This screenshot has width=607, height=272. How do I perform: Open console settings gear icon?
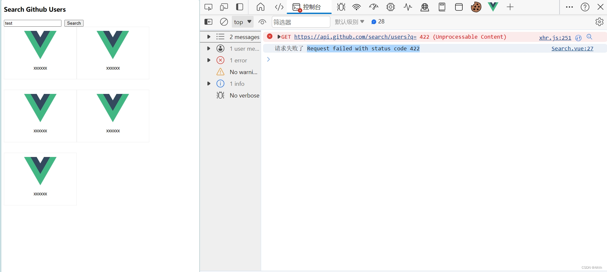coord(599,22)
